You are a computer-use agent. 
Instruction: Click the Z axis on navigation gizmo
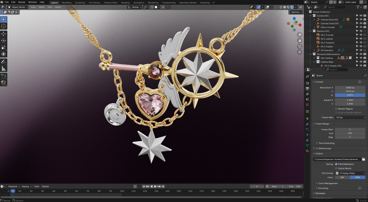294,18
